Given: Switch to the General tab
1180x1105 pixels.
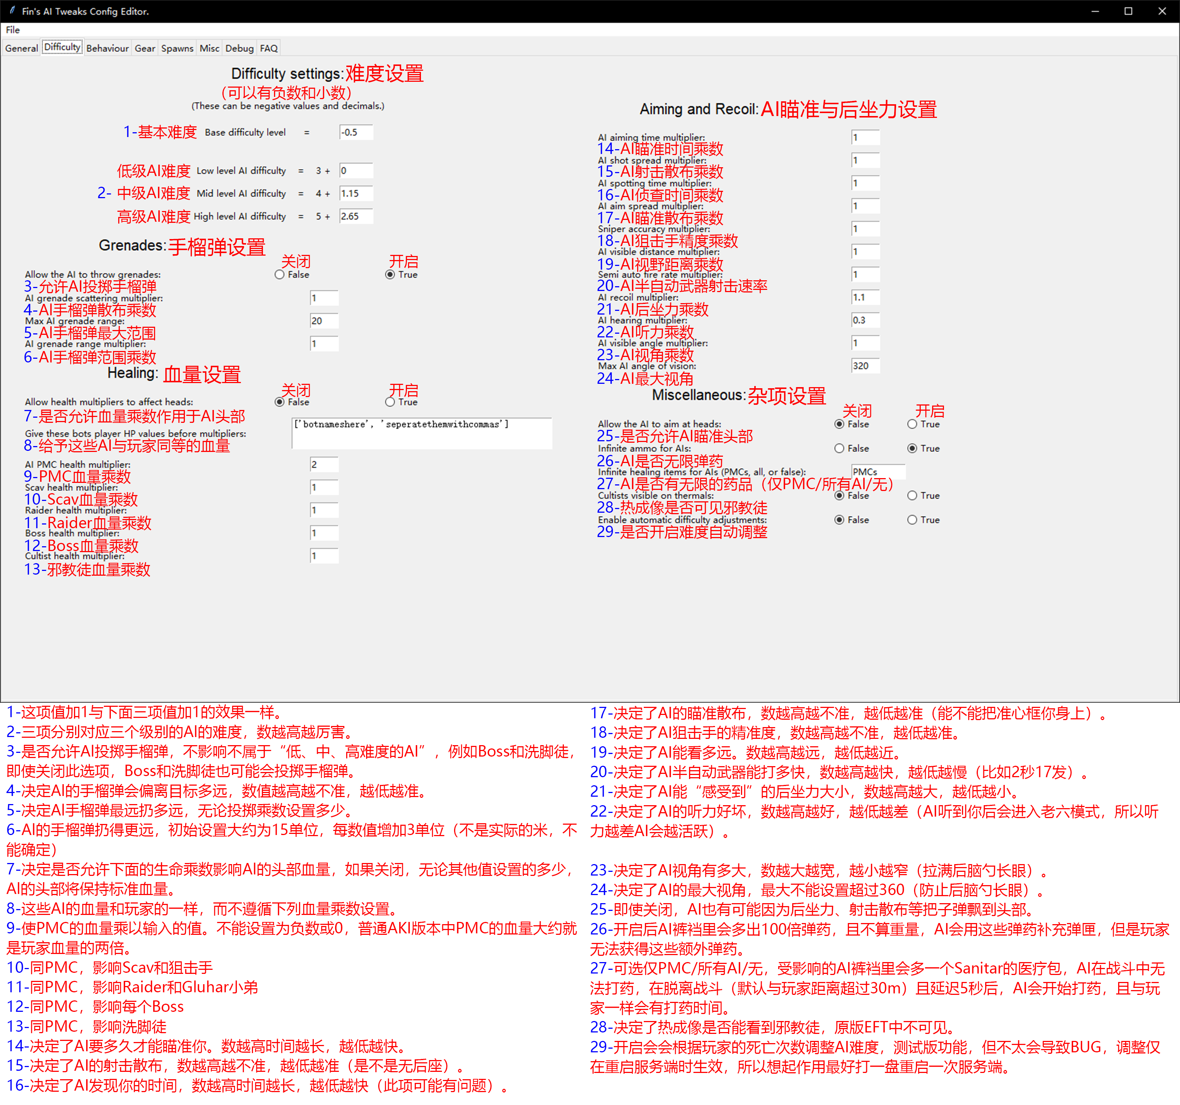Looking at the screenshot, I should (x=21, y=48).
